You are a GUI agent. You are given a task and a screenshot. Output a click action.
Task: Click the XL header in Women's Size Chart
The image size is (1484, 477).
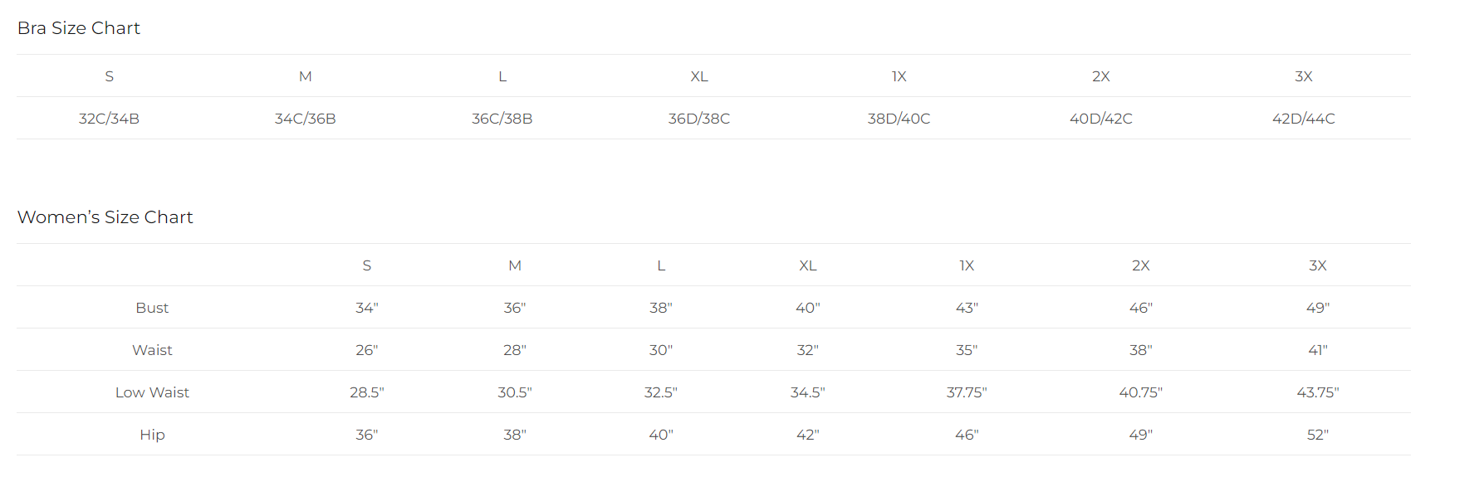(808, 265)
